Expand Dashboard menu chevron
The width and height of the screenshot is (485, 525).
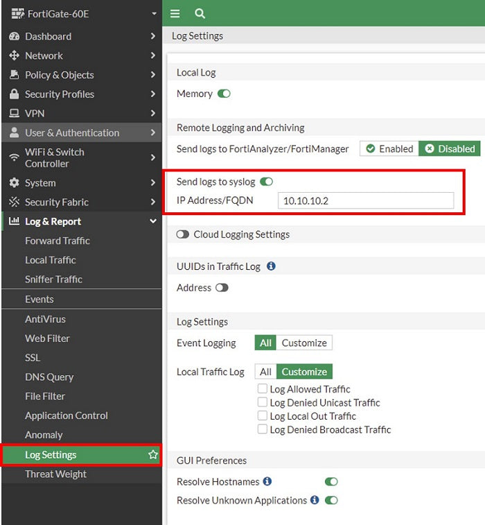point(153,36)
